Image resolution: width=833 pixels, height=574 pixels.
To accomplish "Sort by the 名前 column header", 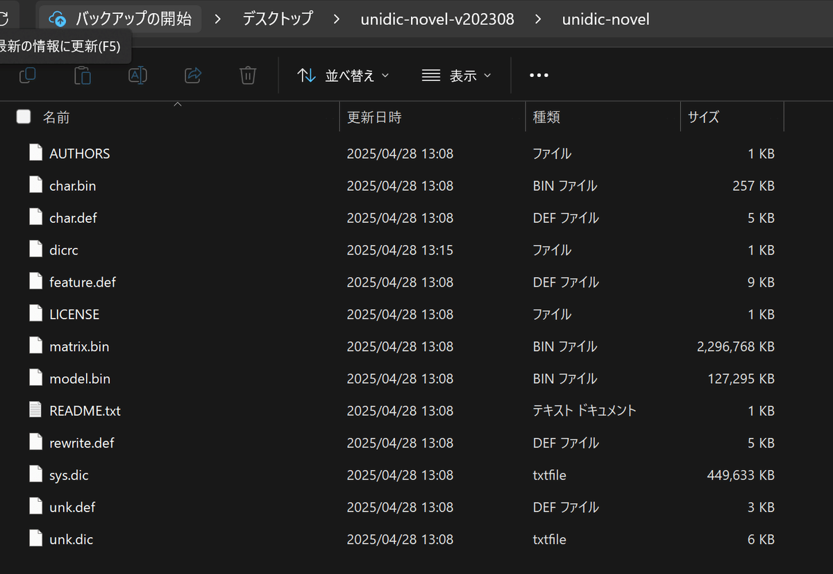I will [x=56, y=117].
